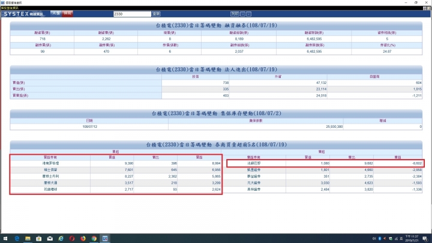Select foreign net value 24,018
This screenshot has height=243, width=432.
pyautogui.click(x=321, y=95)
